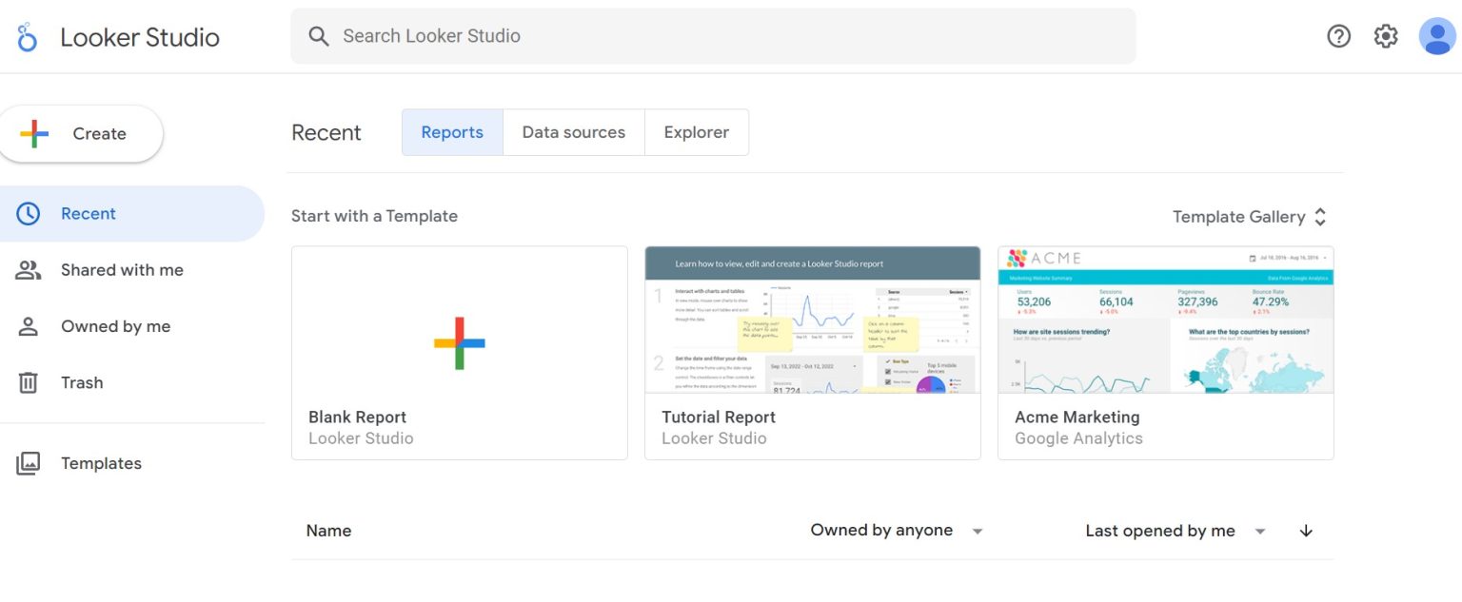Select the Templates icon in sidebar

pos(29,463)
